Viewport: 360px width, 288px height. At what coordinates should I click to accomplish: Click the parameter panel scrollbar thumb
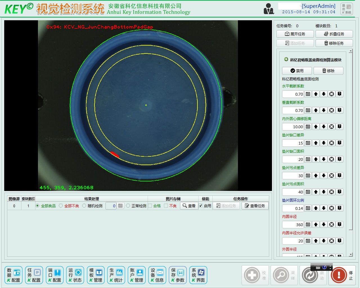(350, 141)
